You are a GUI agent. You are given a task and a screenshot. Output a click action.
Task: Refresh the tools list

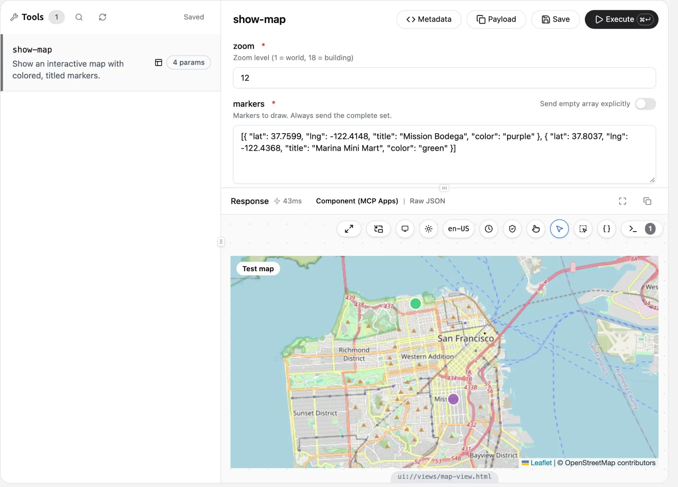click(103, 17)
